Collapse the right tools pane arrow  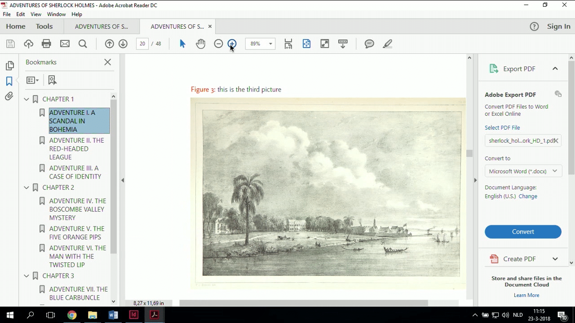click(x=475, y=180)
